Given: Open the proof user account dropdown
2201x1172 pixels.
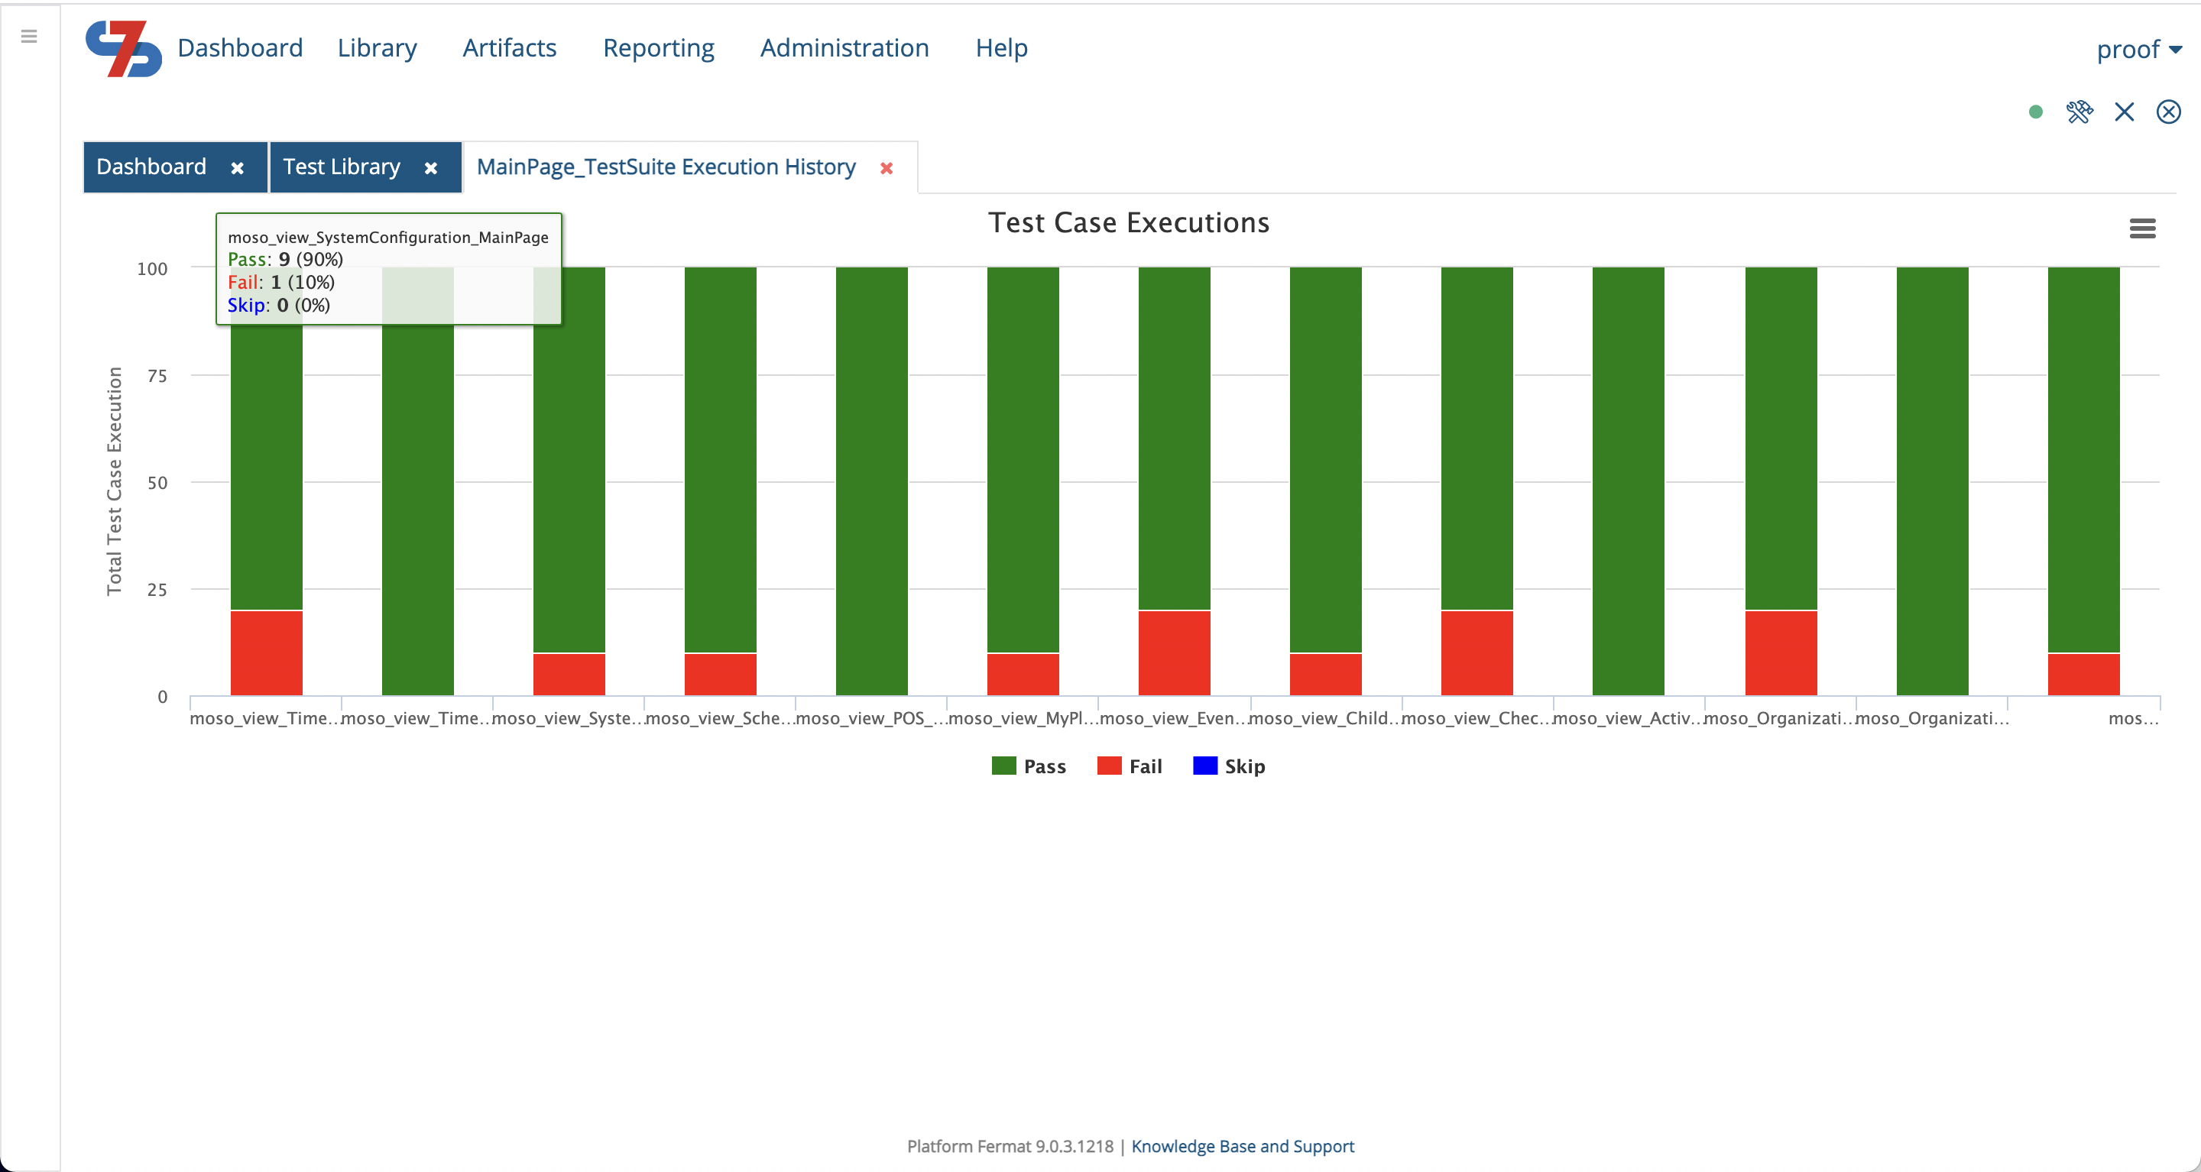Looking at the screenshot, I should click(2138, 49).
